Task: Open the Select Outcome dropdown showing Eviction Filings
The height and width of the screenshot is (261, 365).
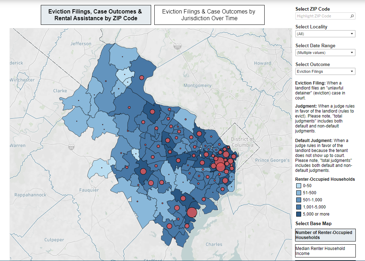Action: pyautogui.click(x=325, y=71)
